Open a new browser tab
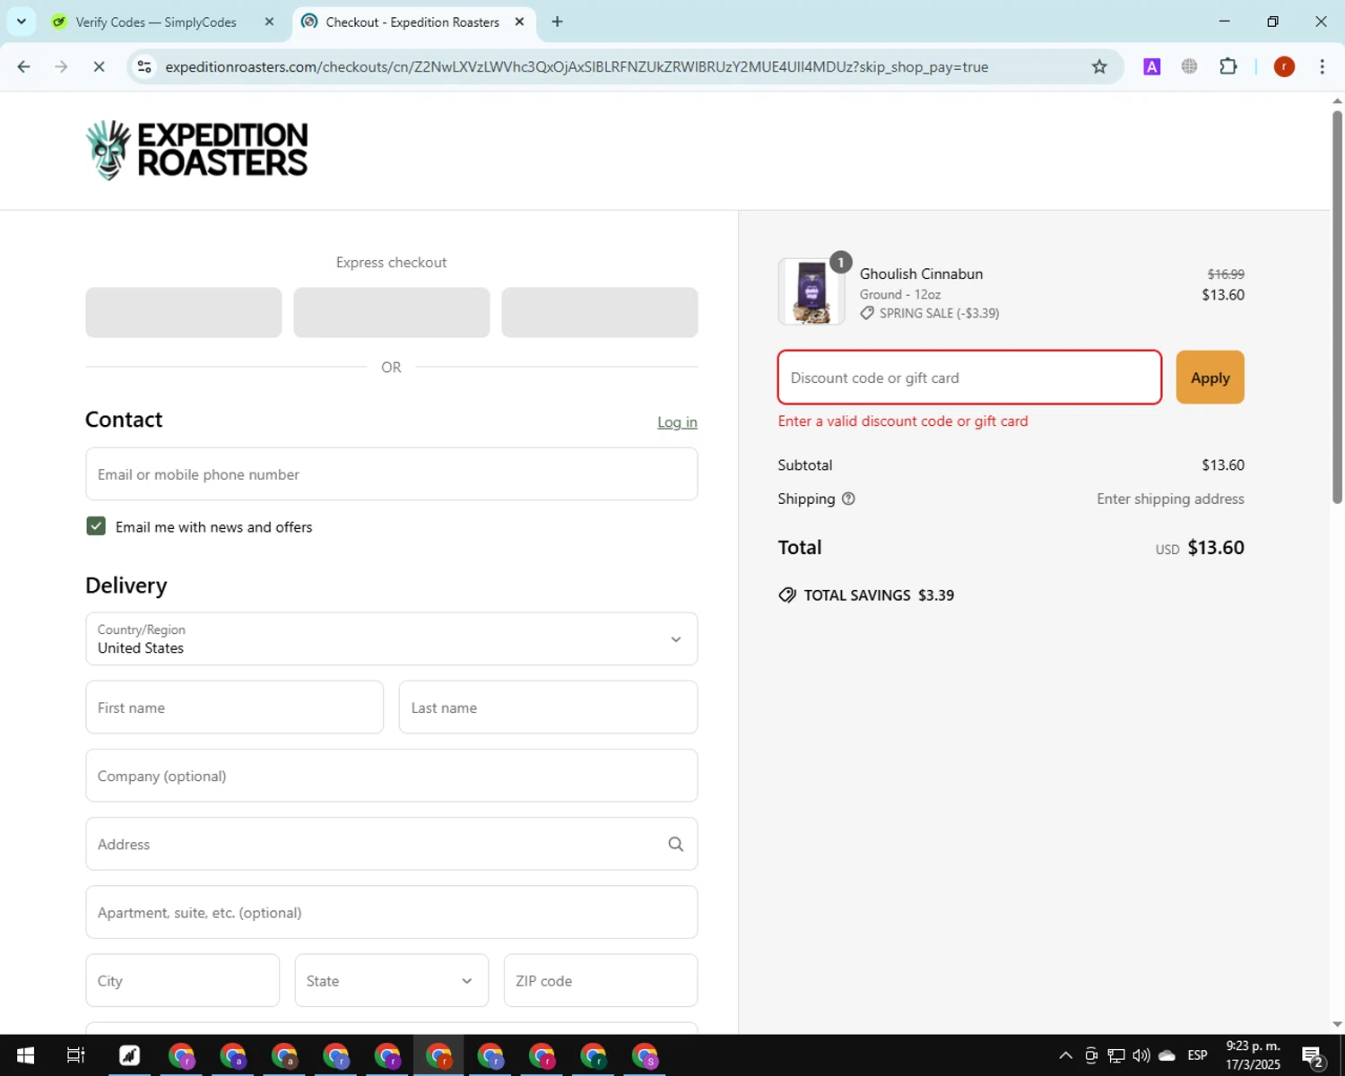1345x1076 pixels. point(557,22)
